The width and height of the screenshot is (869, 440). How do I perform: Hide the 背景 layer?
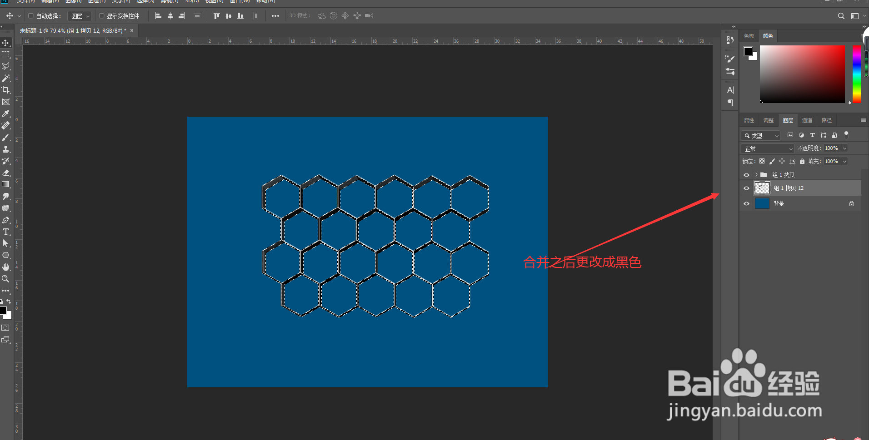coord(746,203)
